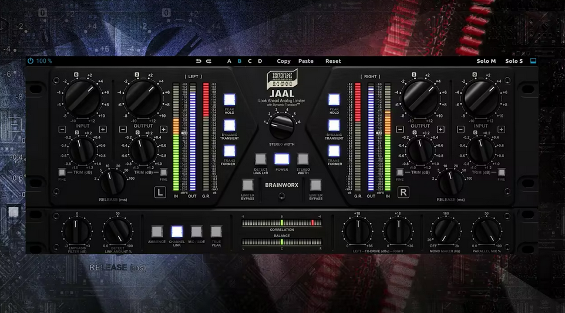Click the right channel R badge

pos(403,193)
